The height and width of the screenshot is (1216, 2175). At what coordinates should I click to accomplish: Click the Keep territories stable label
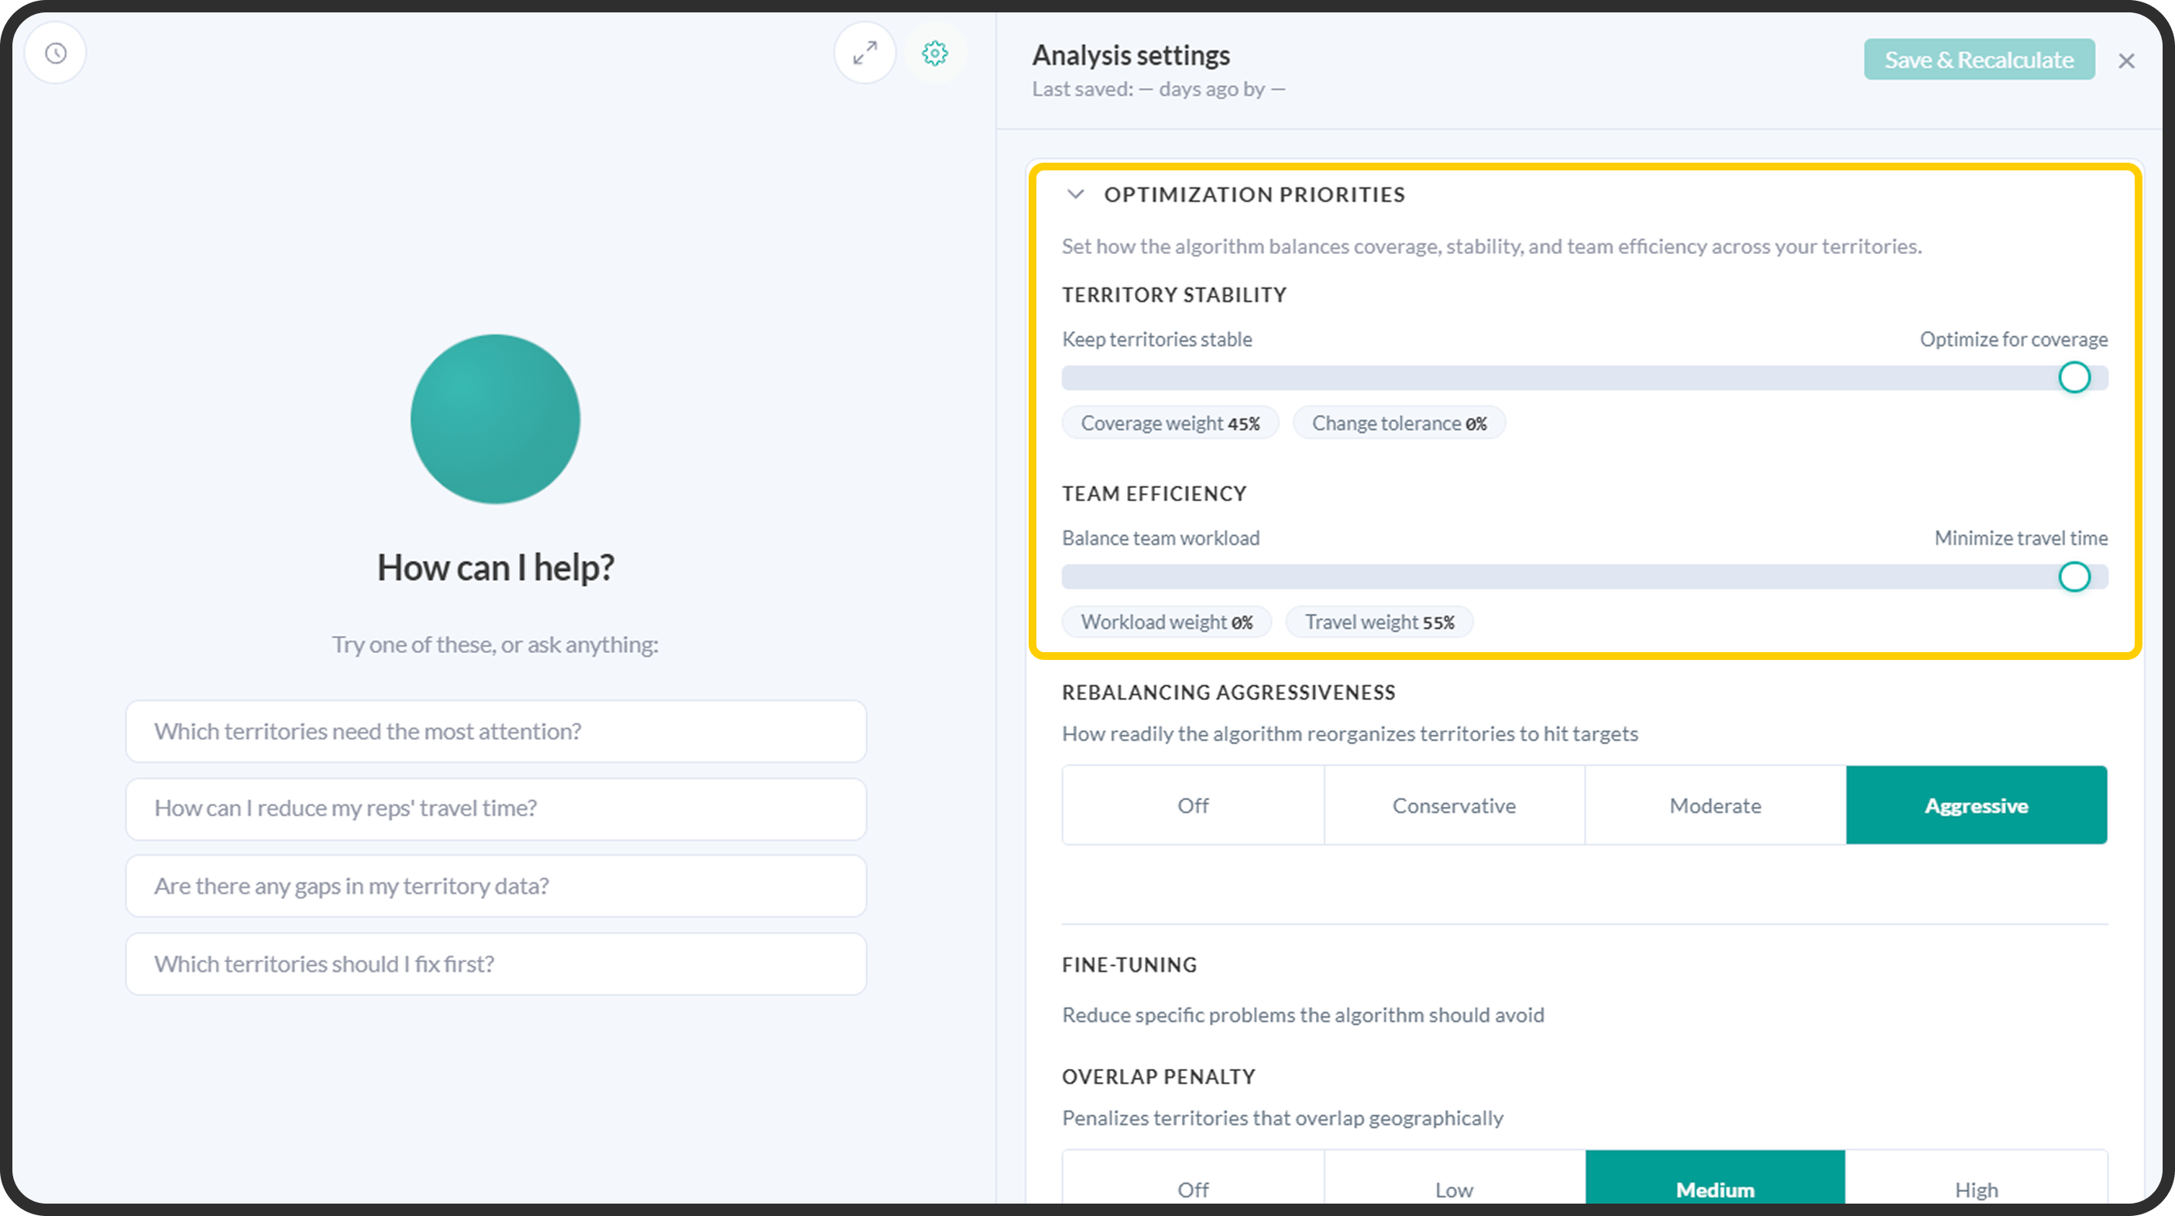(1156, 339)
